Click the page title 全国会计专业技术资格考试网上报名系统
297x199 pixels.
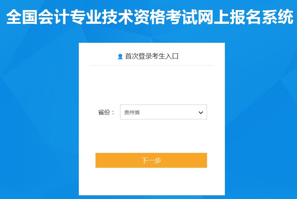point(150,17)
